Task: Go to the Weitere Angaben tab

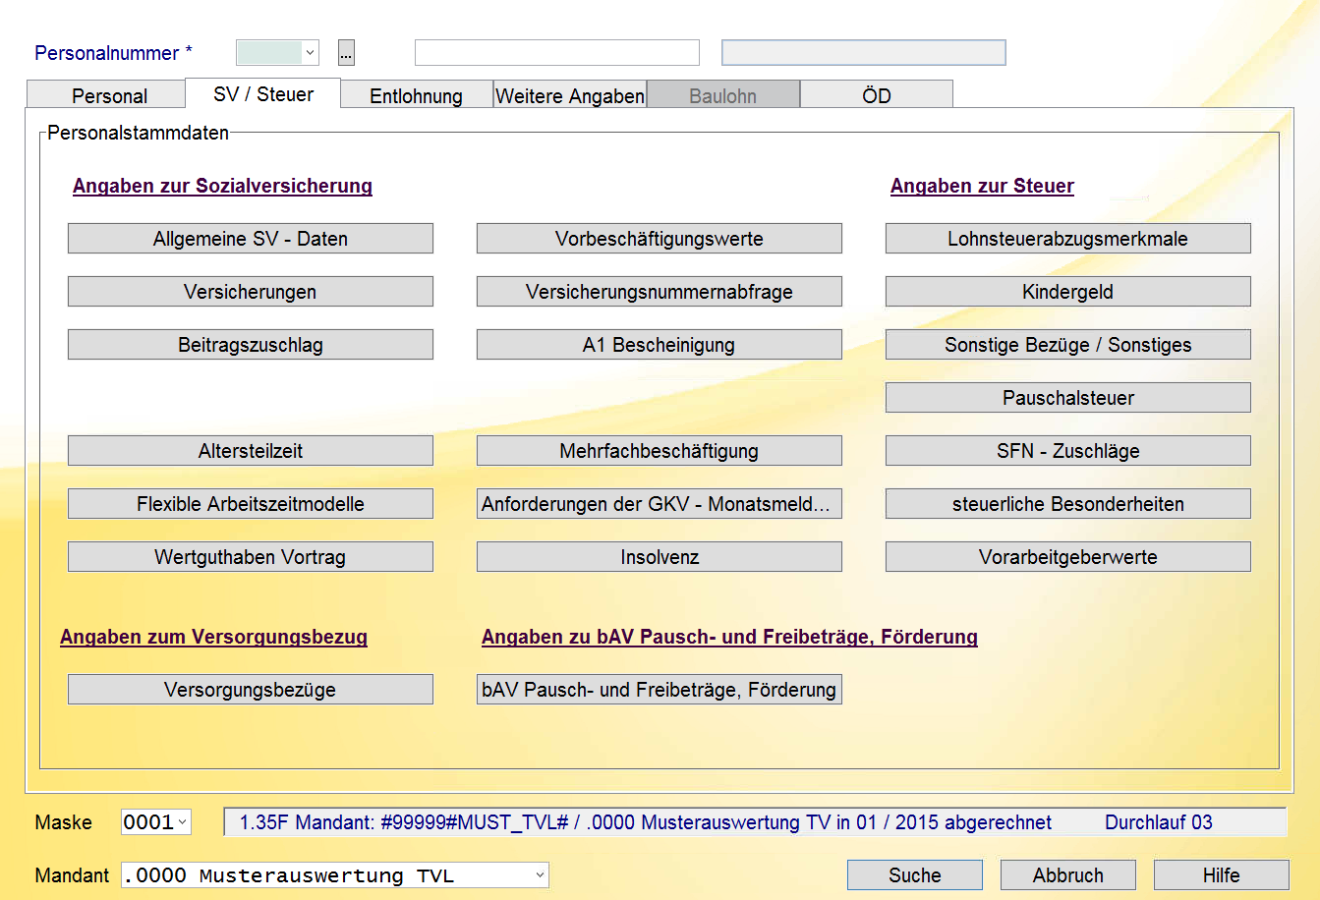Action: pos(570,95)
